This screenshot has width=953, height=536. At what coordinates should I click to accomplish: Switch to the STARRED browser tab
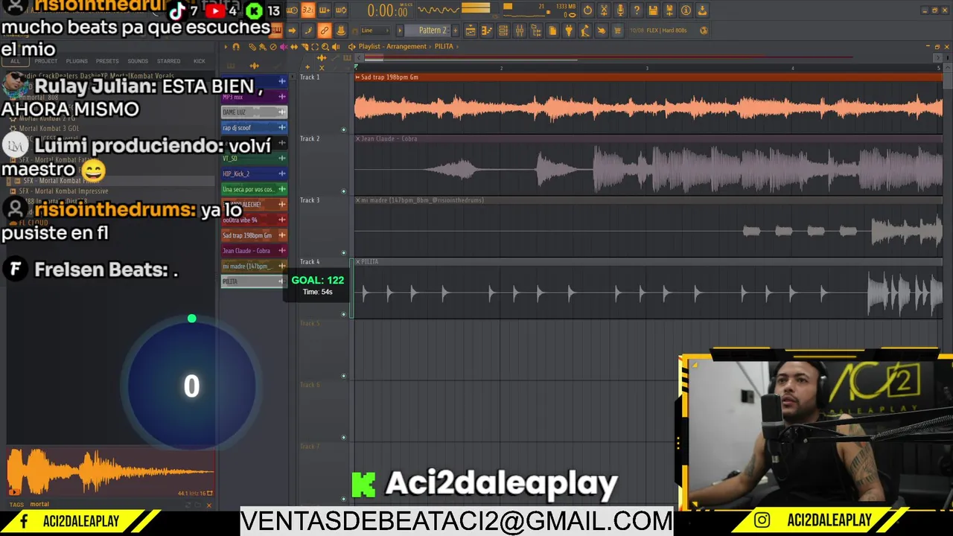tap(168, 61)
